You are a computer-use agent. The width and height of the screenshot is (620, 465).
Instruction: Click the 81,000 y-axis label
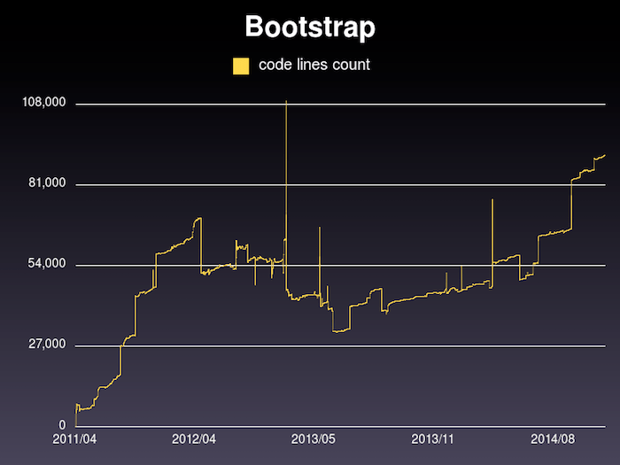(x=47, y=183)
